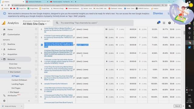Open the Google apps grid

click(164, 23)
